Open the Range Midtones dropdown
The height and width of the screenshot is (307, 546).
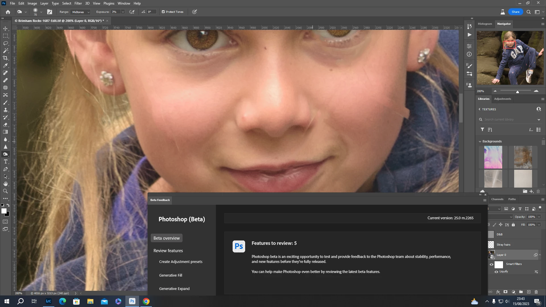(x=80, y=12)
